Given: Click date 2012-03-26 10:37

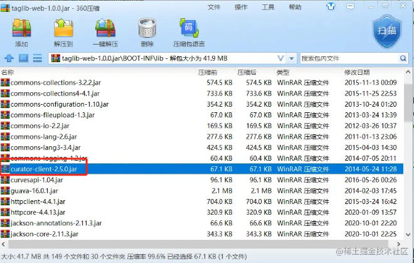Looking at the screenshot, I should click(371, 126).
